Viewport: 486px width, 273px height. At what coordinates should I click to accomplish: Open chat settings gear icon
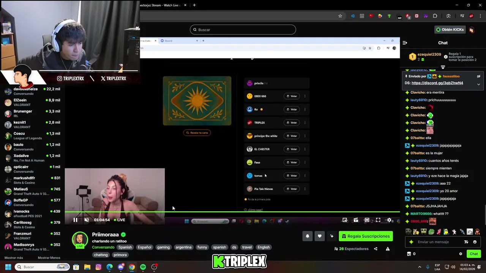pos(461,254)
